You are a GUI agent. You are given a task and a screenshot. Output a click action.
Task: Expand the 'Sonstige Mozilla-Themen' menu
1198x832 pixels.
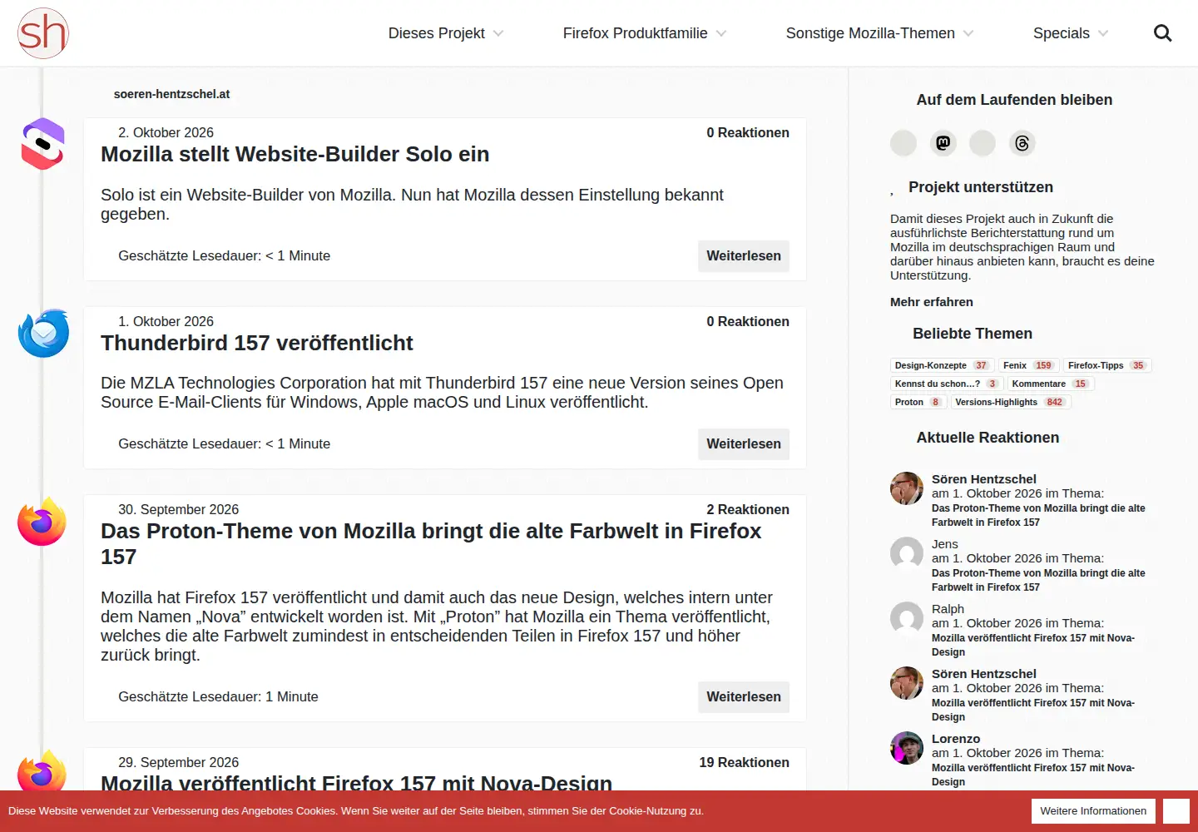tap(879, 33)
